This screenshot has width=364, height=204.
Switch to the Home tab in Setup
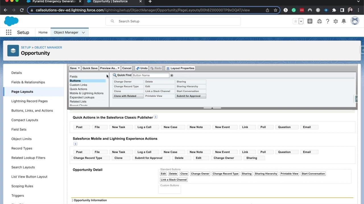click(43, 32)
